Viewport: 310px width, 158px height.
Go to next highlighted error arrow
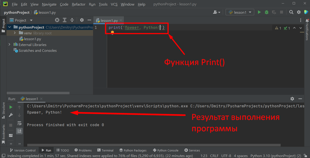tap(300, 28)
